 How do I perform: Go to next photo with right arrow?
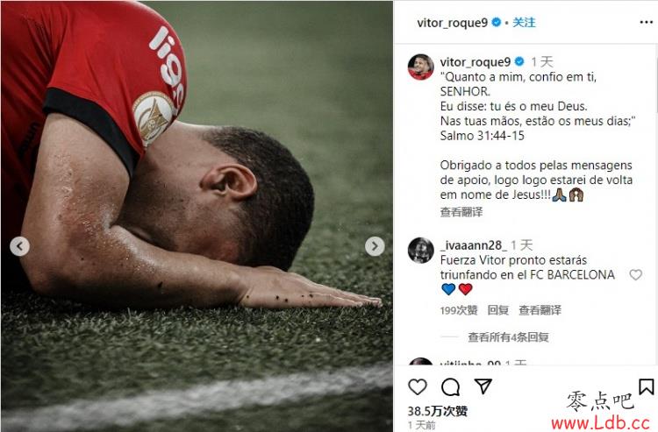375,246
